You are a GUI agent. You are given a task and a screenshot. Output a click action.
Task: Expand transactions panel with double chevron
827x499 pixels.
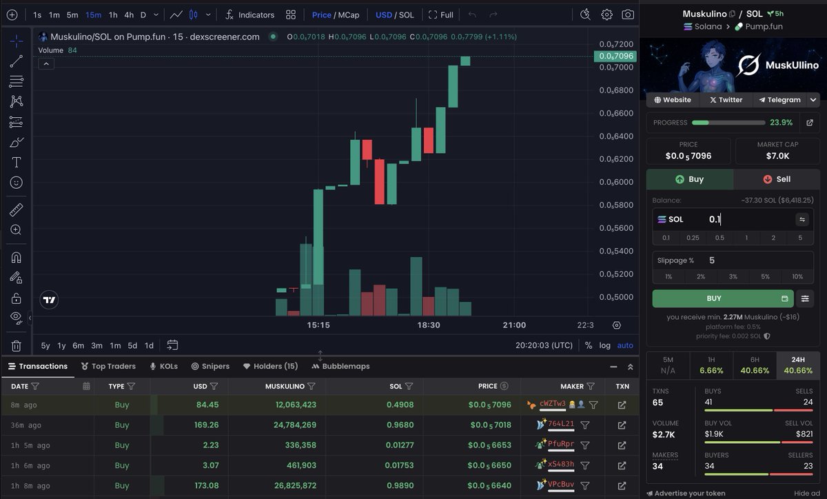pyautogui.click(x=630, y=367)
